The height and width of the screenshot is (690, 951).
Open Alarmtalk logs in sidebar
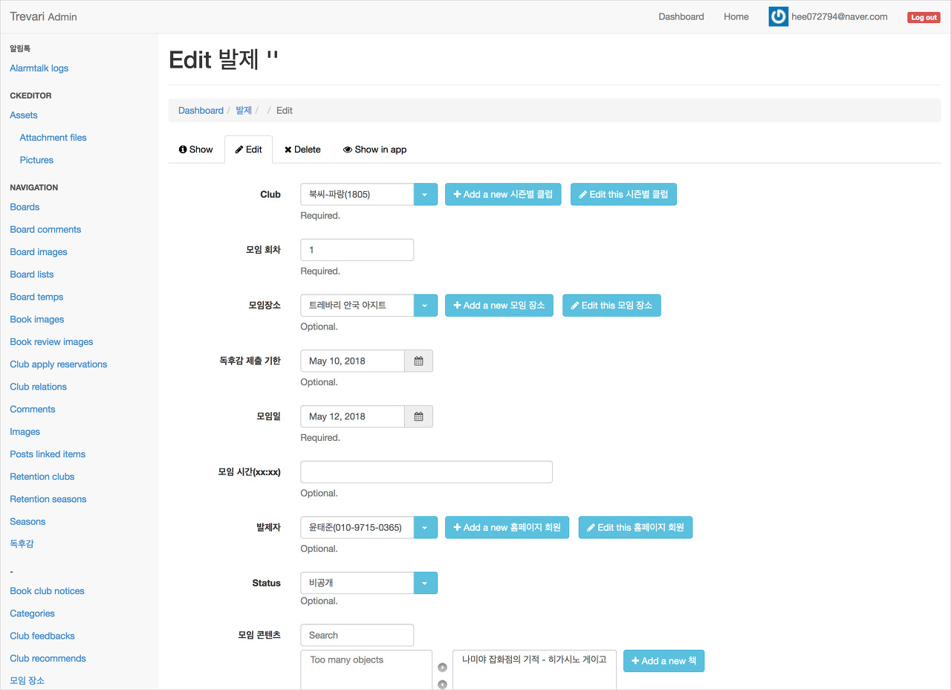39,68
